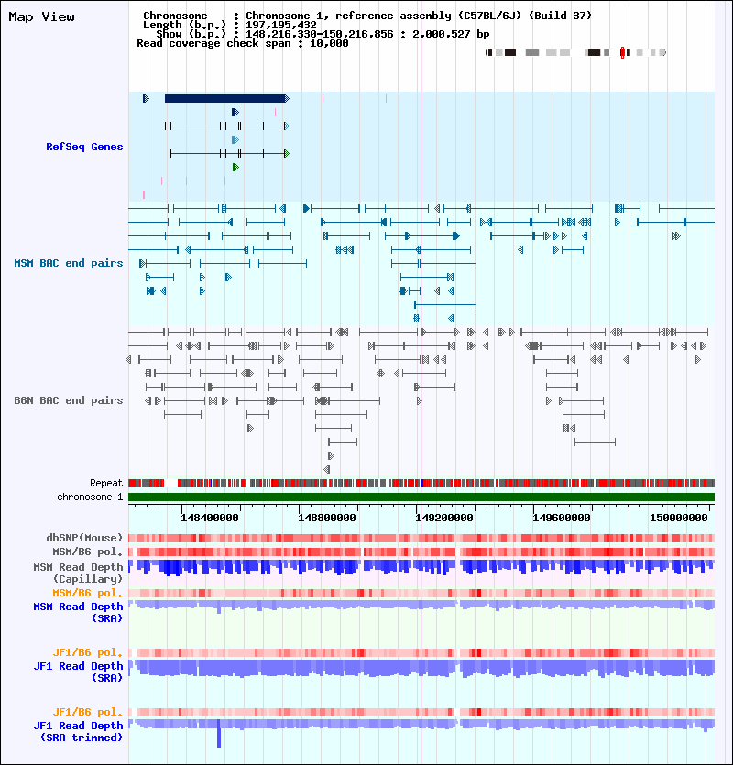Click the chromosome ideogram overview bar
Image resolution: width=733 pixels, height=765 pixels.
point(575,52)
